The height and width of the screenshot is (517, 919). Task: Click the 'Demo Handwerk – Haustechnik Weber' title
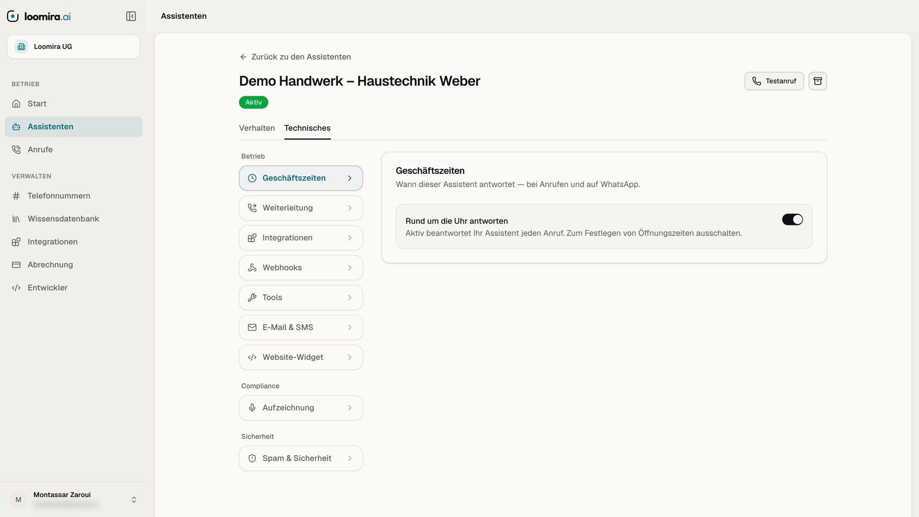359,81
